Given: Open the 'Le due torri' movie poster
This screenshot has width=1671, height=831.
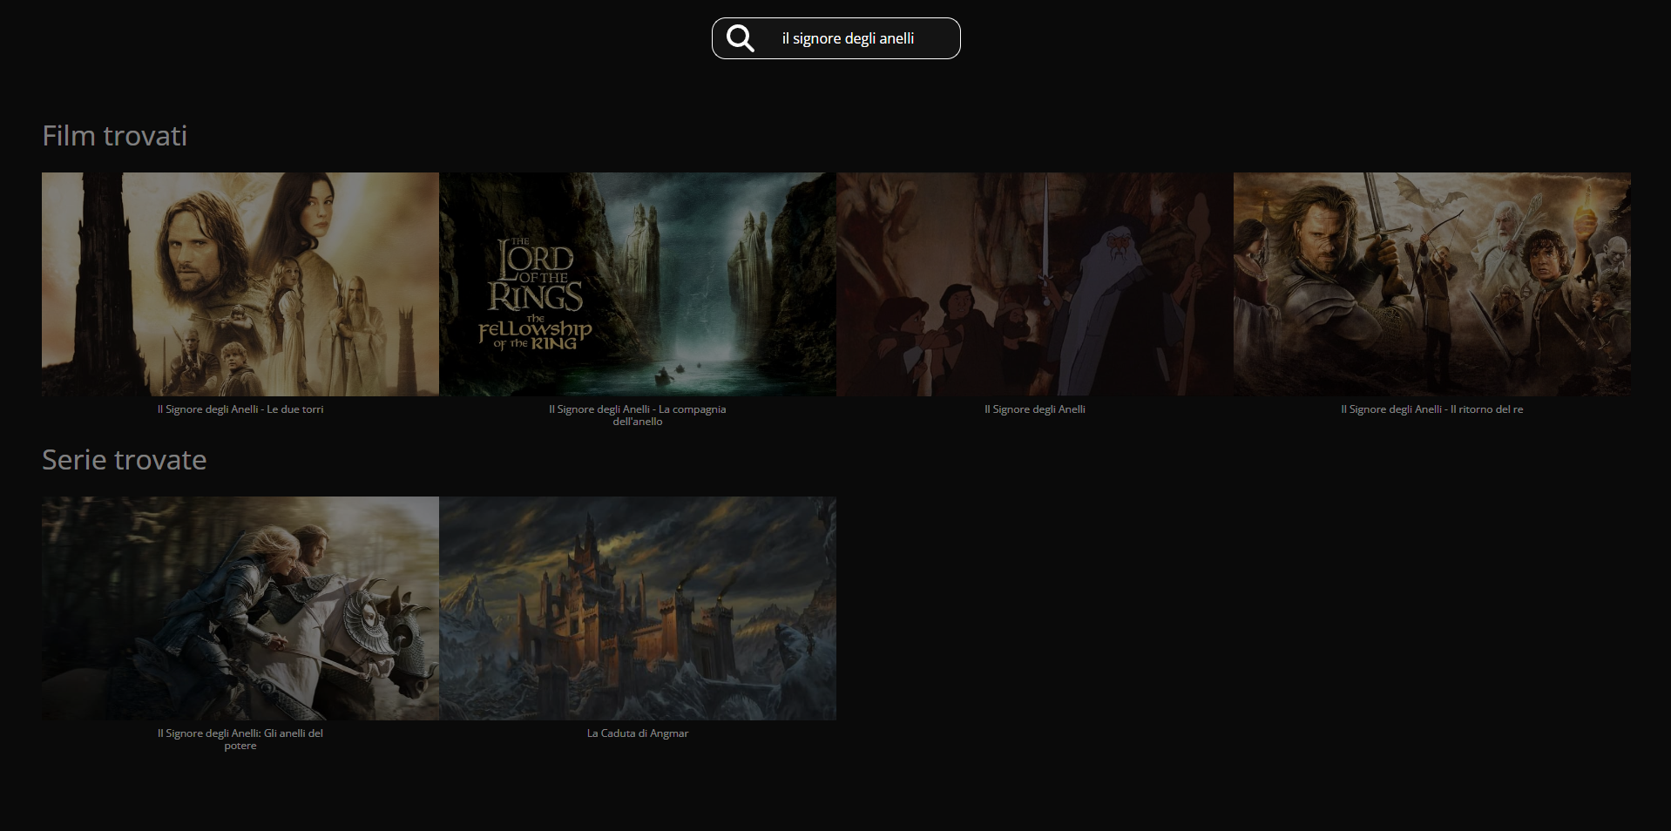Looking at the screenshot, I should pyautogui.click(x=240, y=284).
